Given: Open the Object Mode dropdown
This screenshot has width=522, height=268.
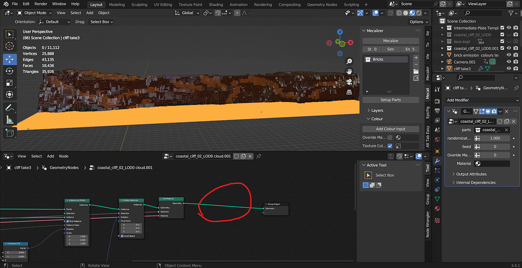Looking at the screenshot, I should [x=35, y=13].
